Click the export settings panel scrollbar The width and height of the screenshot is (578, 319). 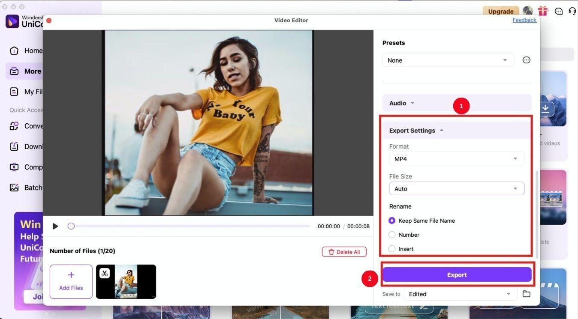(x=537, y=214)
